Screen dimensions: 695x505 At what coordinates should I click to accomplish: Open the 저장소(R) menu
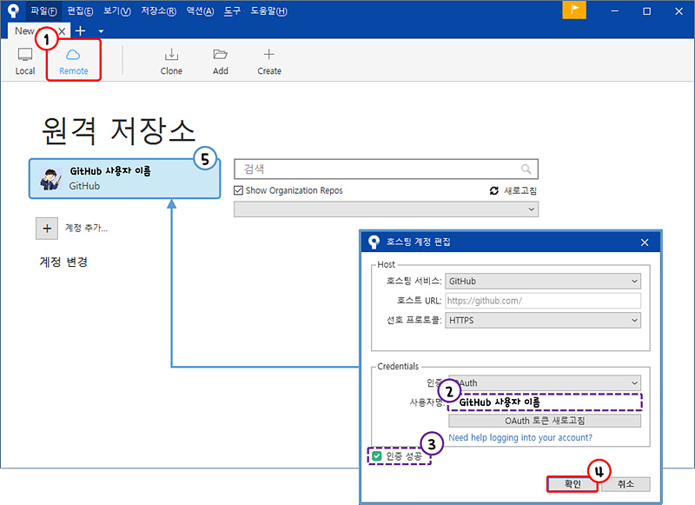click(x=158, y=11)
